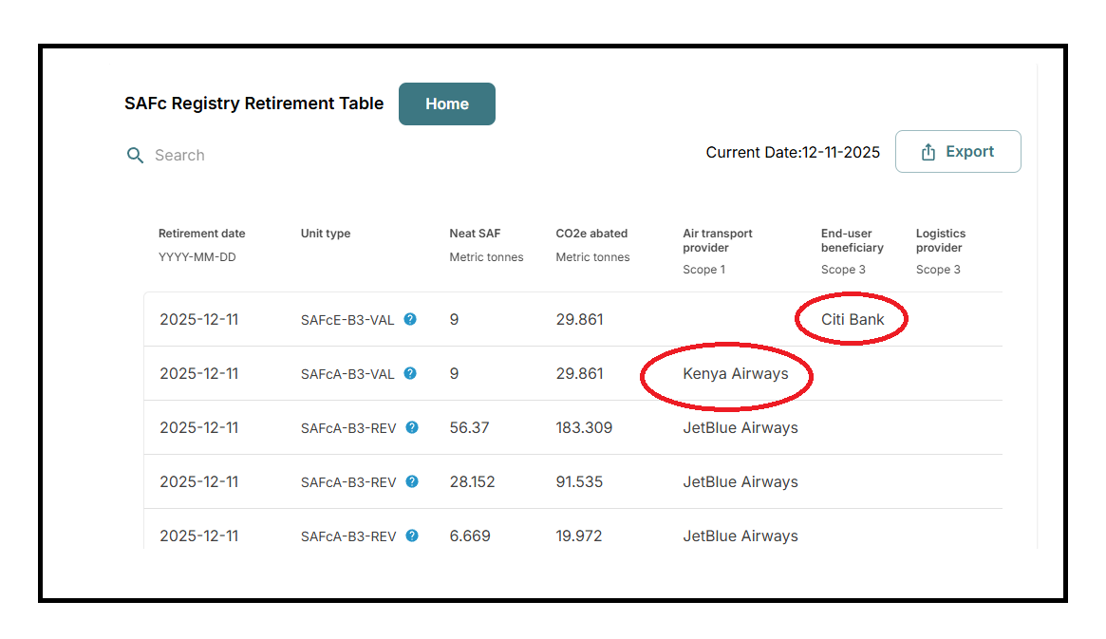Click the Neat SAF column header
Image resolution: width=1106 pixels, height=639 pixels.
click(x=475, y=234)
